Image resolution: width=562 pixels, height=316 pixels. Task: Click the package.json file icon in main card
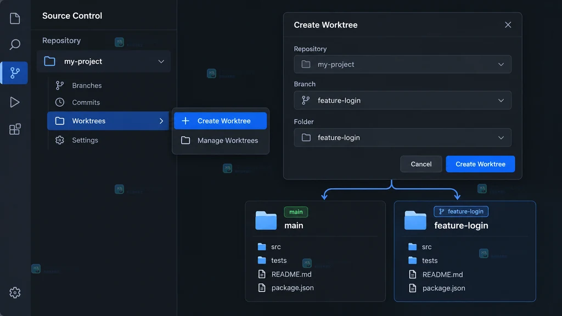click(262, 287)
